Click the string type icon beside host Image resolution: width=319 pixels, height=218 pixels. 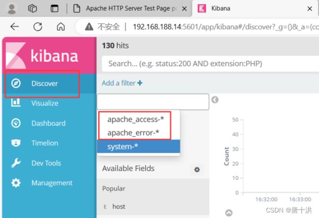click(105, 207)
